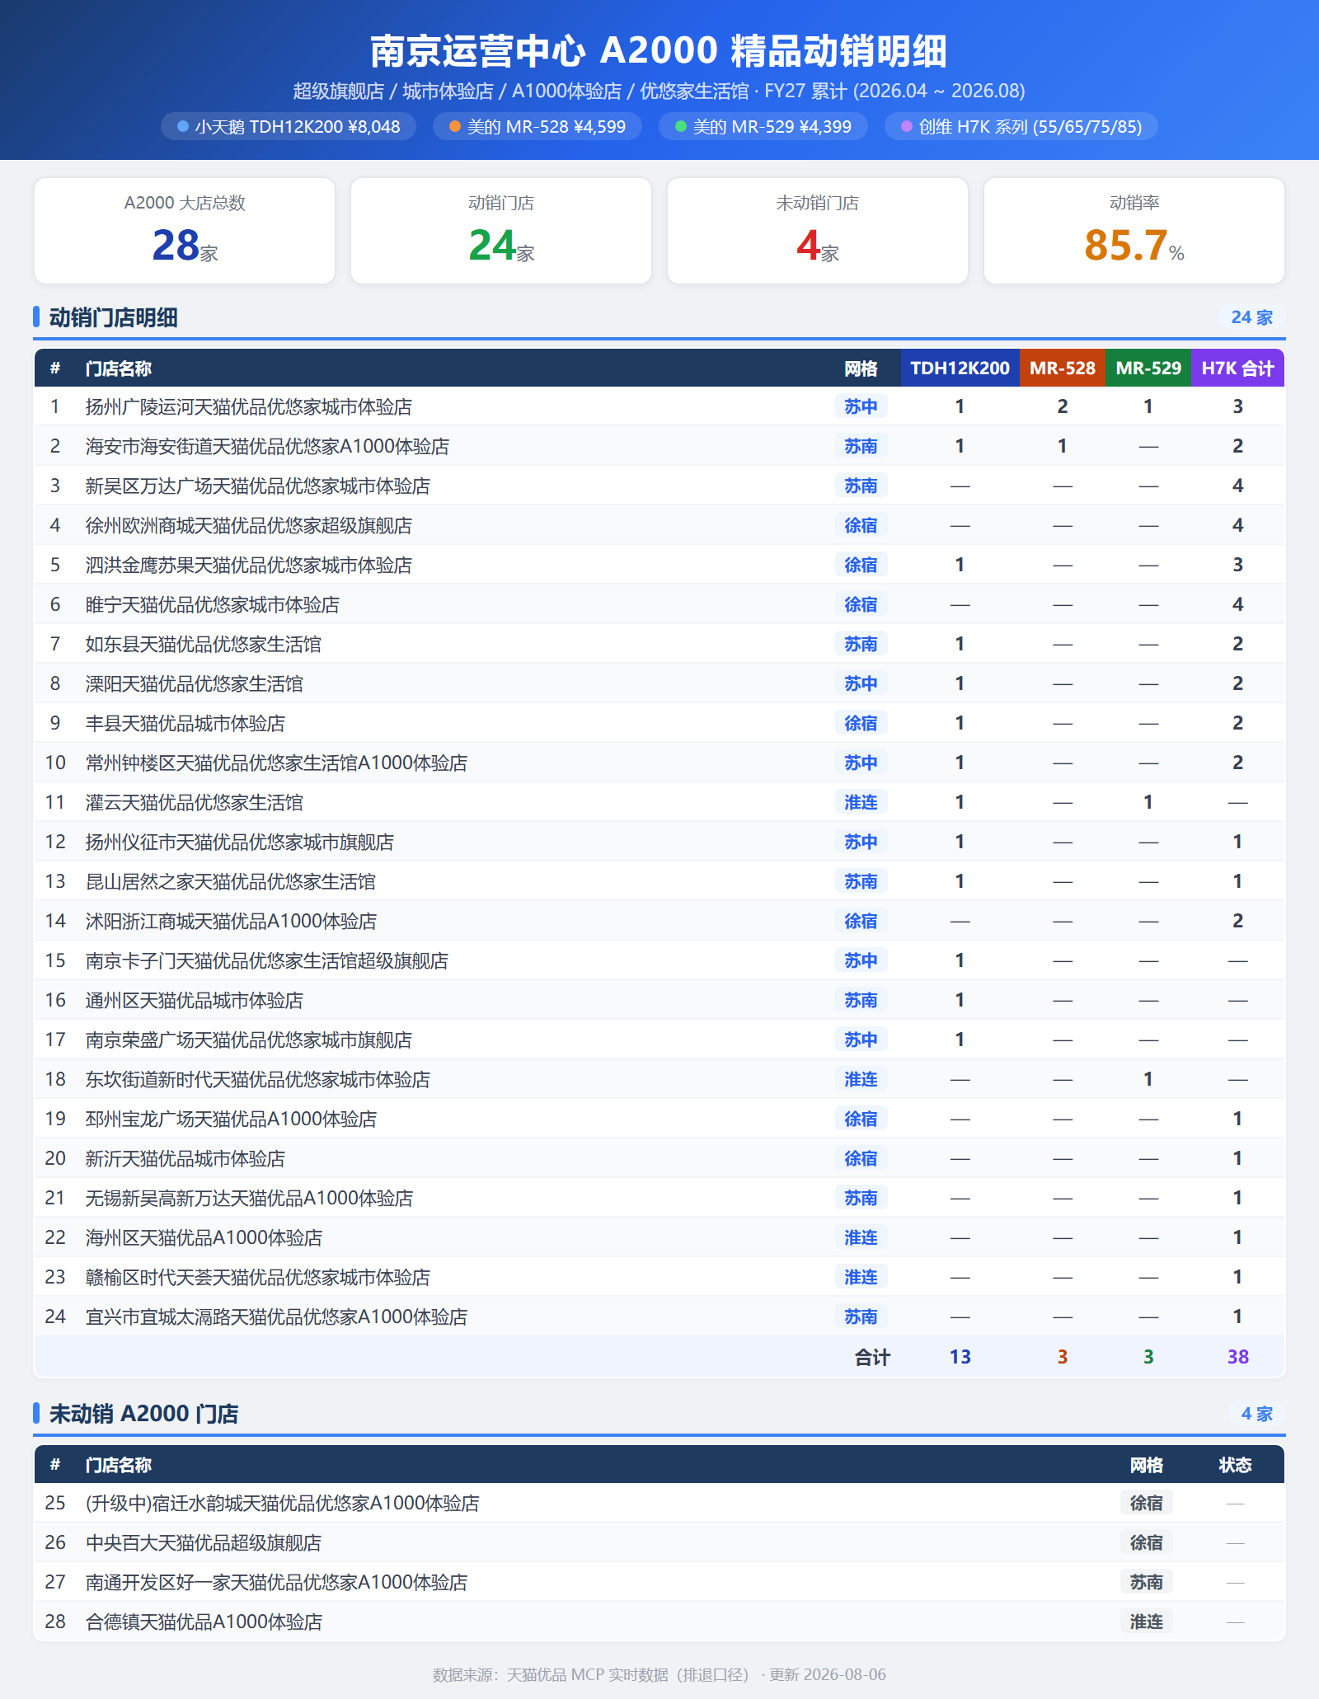
Task: Select row 合德镇天猫优品A1000体验店
Action: (x=659, y=1622)
